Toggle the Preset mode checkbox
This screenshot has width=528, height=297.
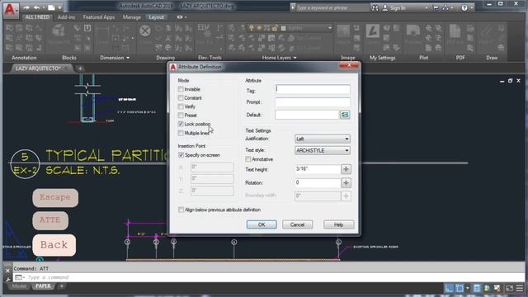(181, 115)
